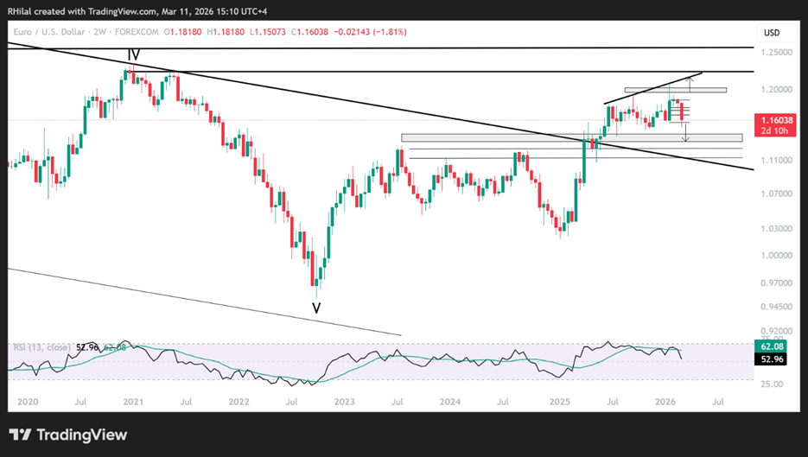Click the change value −0.02143 (−1.81%)

click(370, 32)
